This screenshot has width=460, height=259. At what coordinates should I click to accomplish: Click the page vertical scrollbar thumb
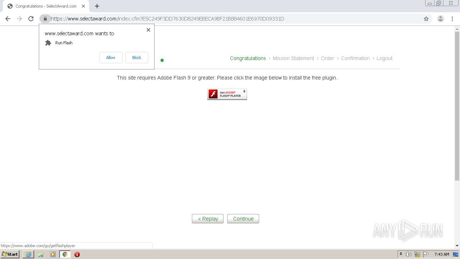457,106
